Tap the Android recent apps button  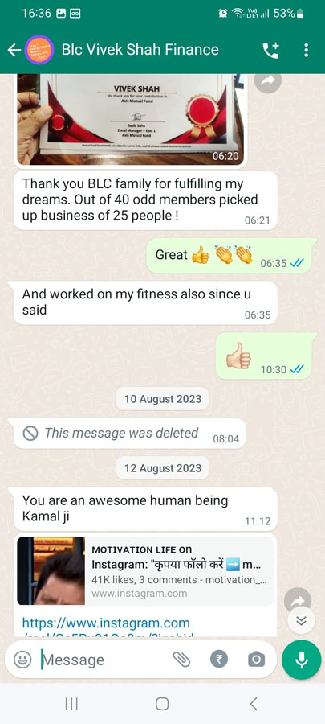click(x=71, y=704)
